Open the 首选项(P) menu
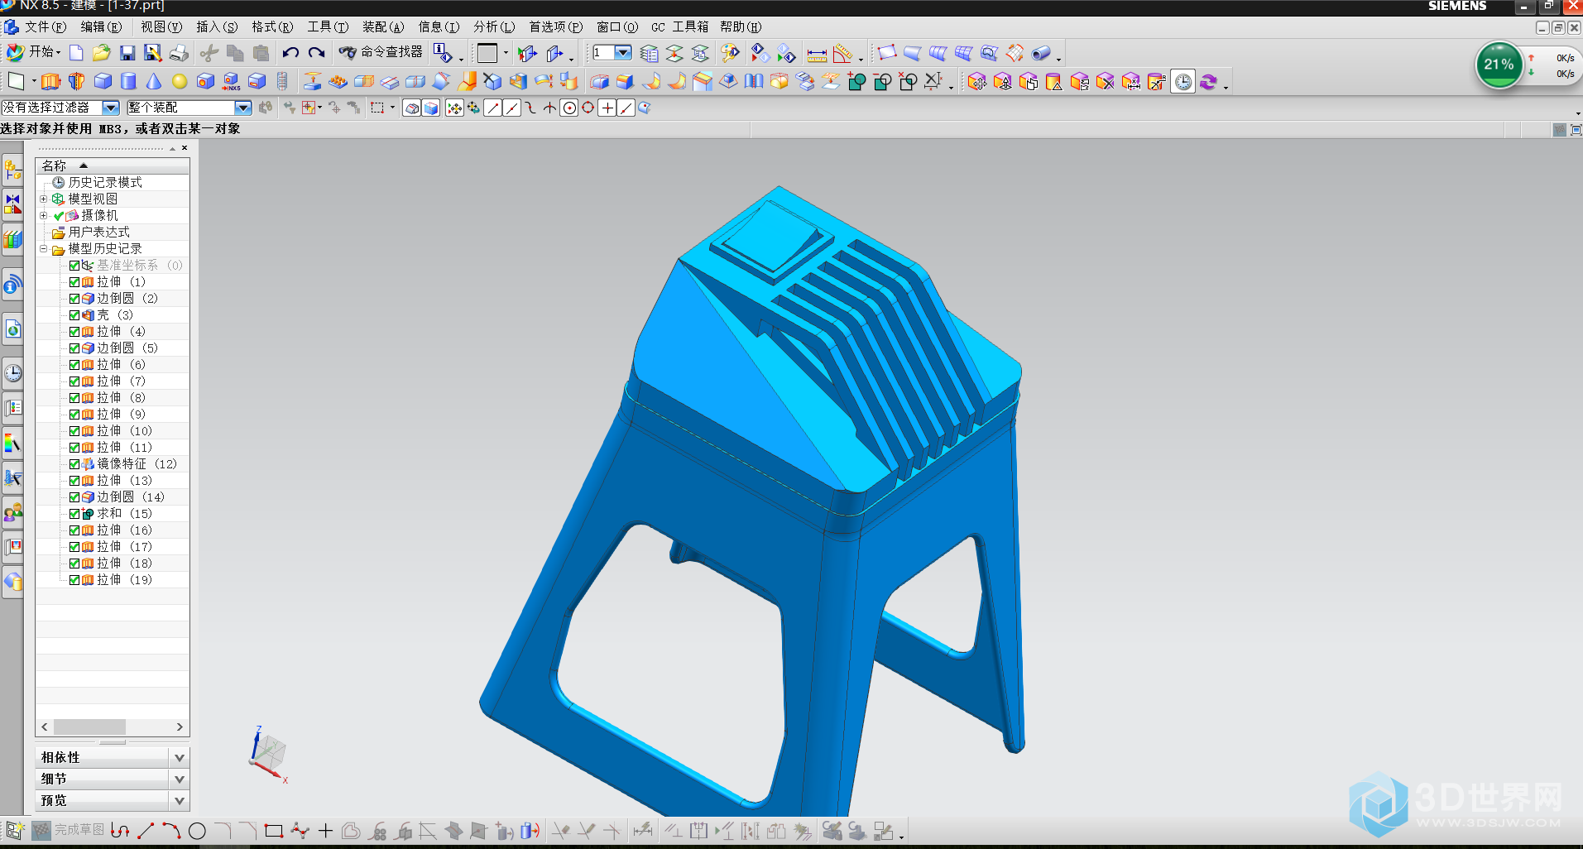The image size is (1583, 849). (x=556, y=27)
